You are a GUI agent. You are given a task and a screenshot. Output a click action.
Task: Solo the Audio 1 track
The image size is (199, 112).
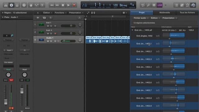coord(51,41)
